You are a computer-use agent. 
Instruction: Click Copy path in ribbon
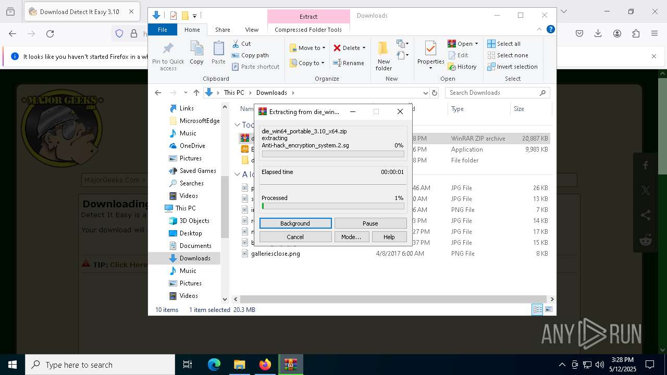coord(251,55)
